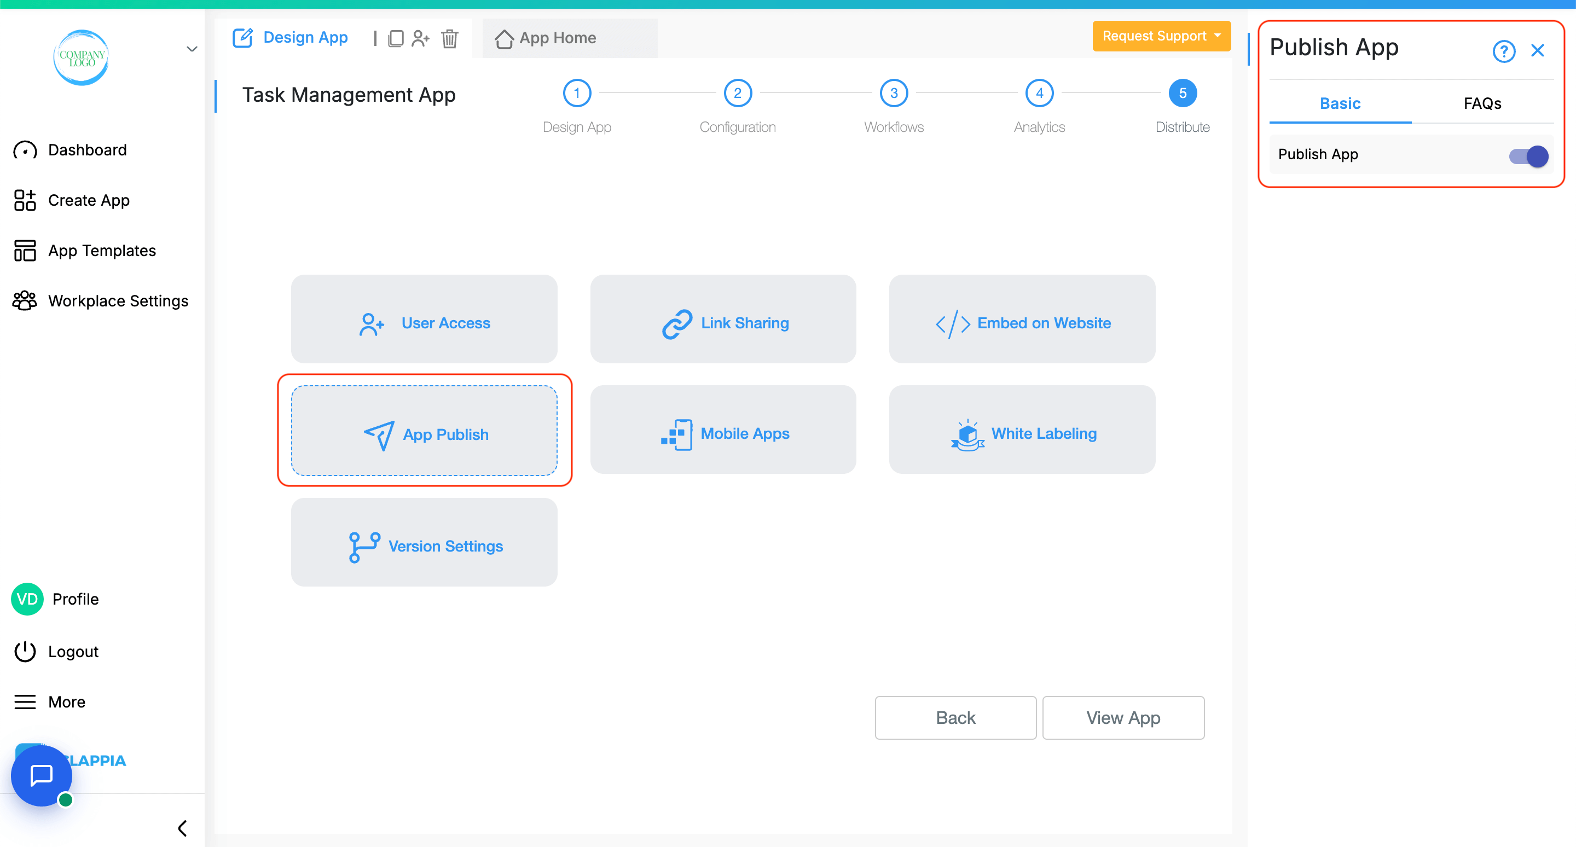Open the chat support bubble

tap(42, 775)
